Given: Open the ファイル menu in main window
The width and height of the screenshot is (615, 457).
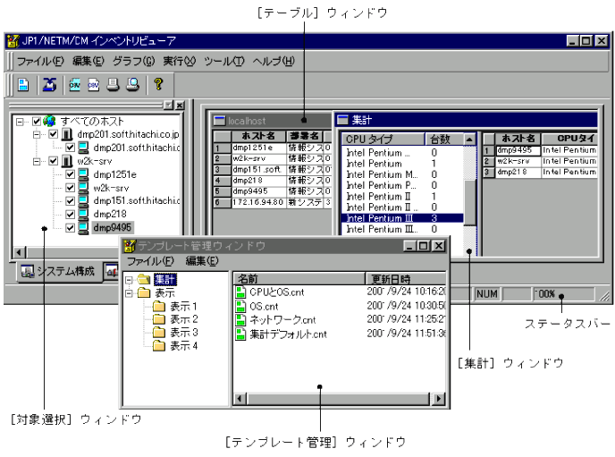Looking at the screenshot, I should [x=40, y=61].
